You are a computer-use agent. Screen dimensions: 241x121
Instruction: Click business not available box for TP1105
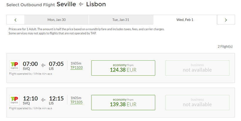(x=197, y=102)
